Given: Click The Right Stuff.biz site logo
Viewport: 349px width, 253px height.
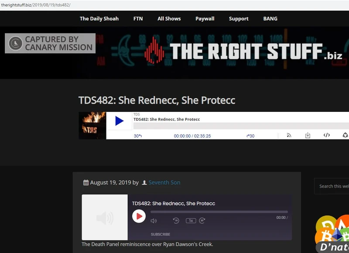Looking at the screenshot, I should click(243, 51).
